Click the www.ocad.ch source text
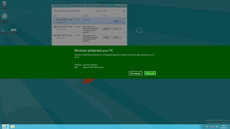This screenshot has width=230, height=129. point(61,38)
